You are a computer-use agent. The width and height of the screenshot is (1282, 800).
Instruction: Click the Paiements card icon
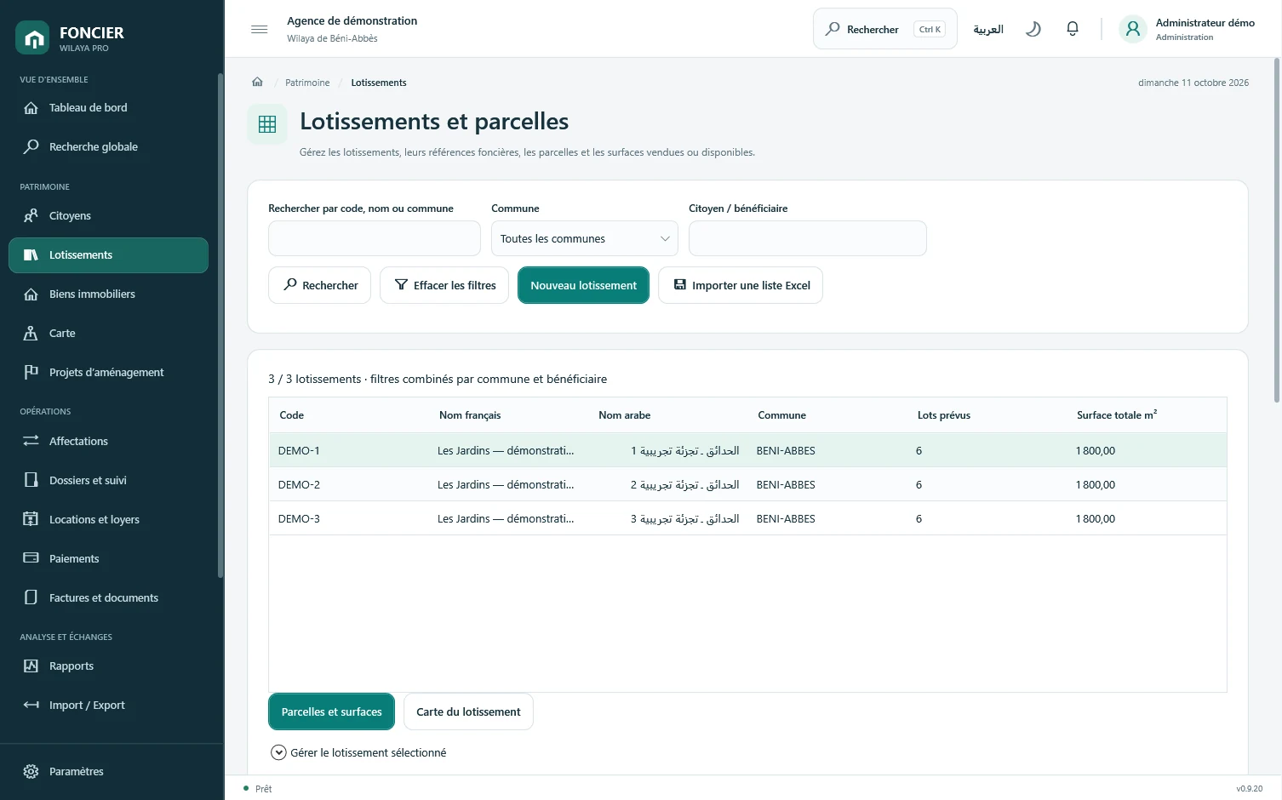point(31,558)
